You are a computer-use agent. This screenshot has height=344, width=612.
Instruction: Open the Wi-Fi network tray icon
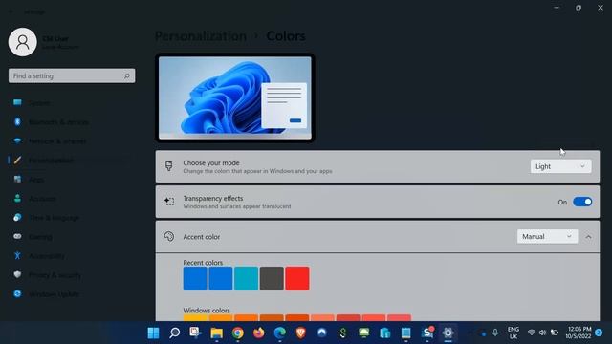532,333
